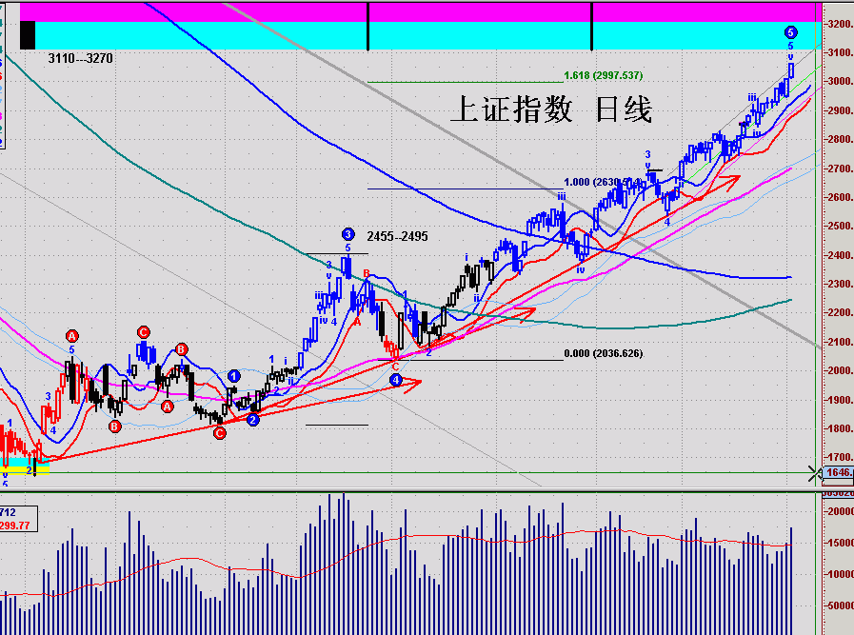Select the blue circled 5 wave marker
The width and height of the screenshot is (854, 635).
791,32
